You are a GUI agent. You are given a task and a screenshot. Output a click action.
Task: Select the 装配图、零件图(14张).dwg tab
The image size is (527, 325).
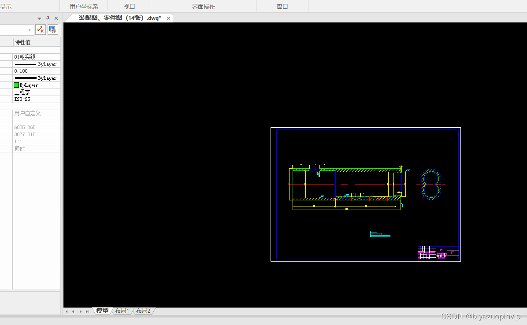pos(120,18)
